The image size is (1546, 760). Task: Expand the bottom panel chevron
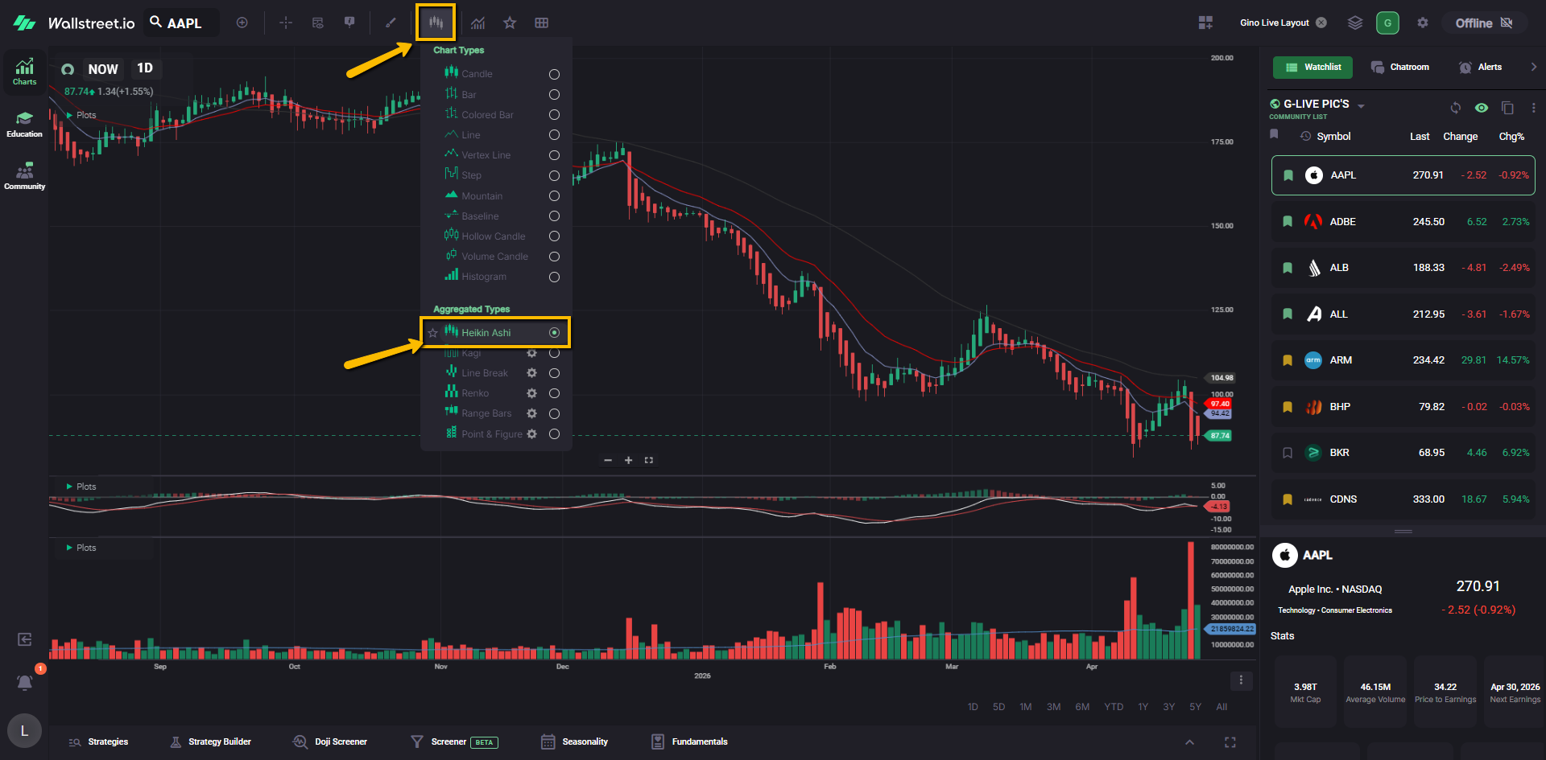pyautogui.click(x=1189, y=742)
